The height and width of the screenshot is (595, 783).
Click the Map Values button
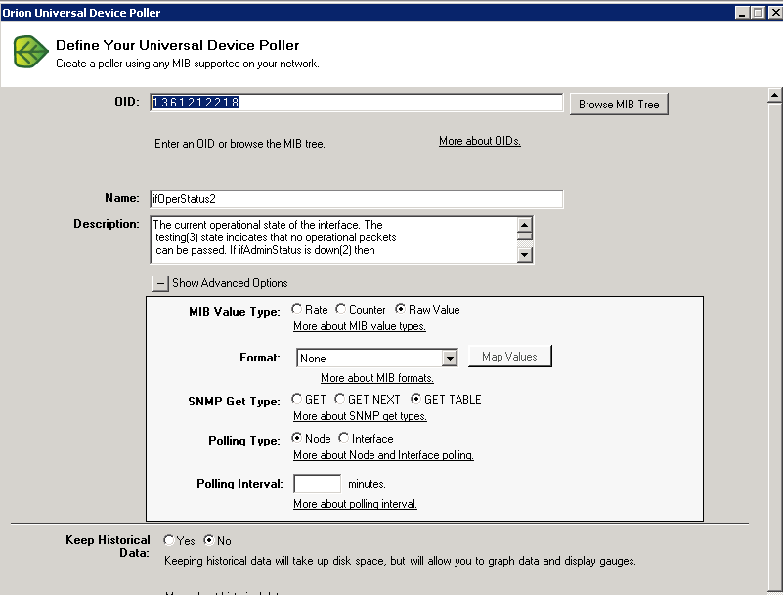pyautogui.click(x=510, y=357)
